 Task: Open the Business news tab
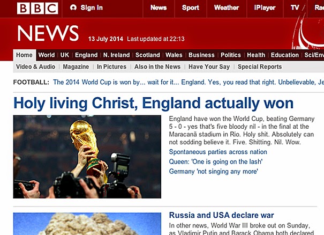pos(201,55)
